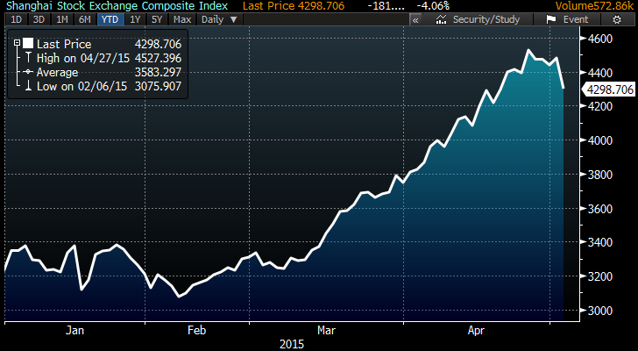Screen dimensions: 638x351
Task: Show the 5Y range
Action: click(157, 19)
